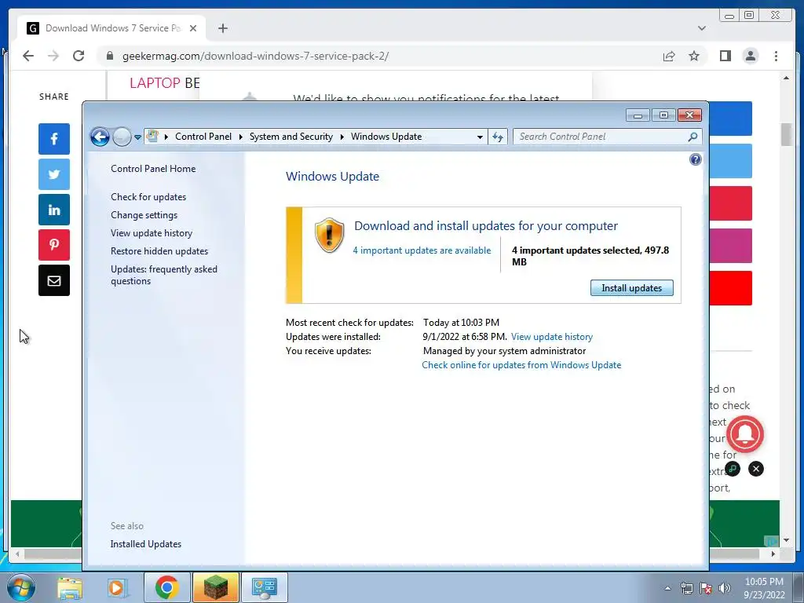Click Chrome share this page icon
This screenshot has width=804, height=603.
click(669, 56)
